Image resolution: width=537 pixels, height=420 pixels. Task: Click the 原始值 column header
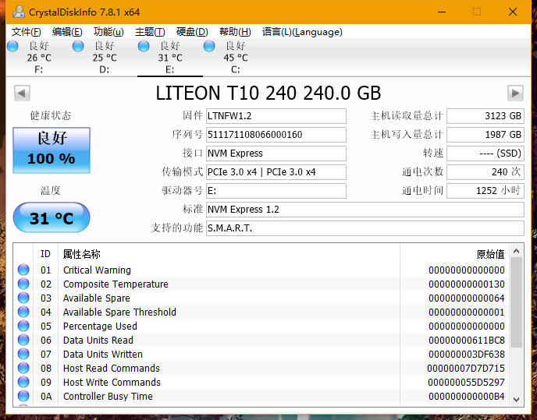[x=454, y=254]
